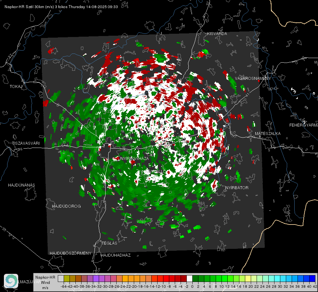The image size is (318, 292).
Task: Click the swirl weather logo icon
Action: pos(11,281)
